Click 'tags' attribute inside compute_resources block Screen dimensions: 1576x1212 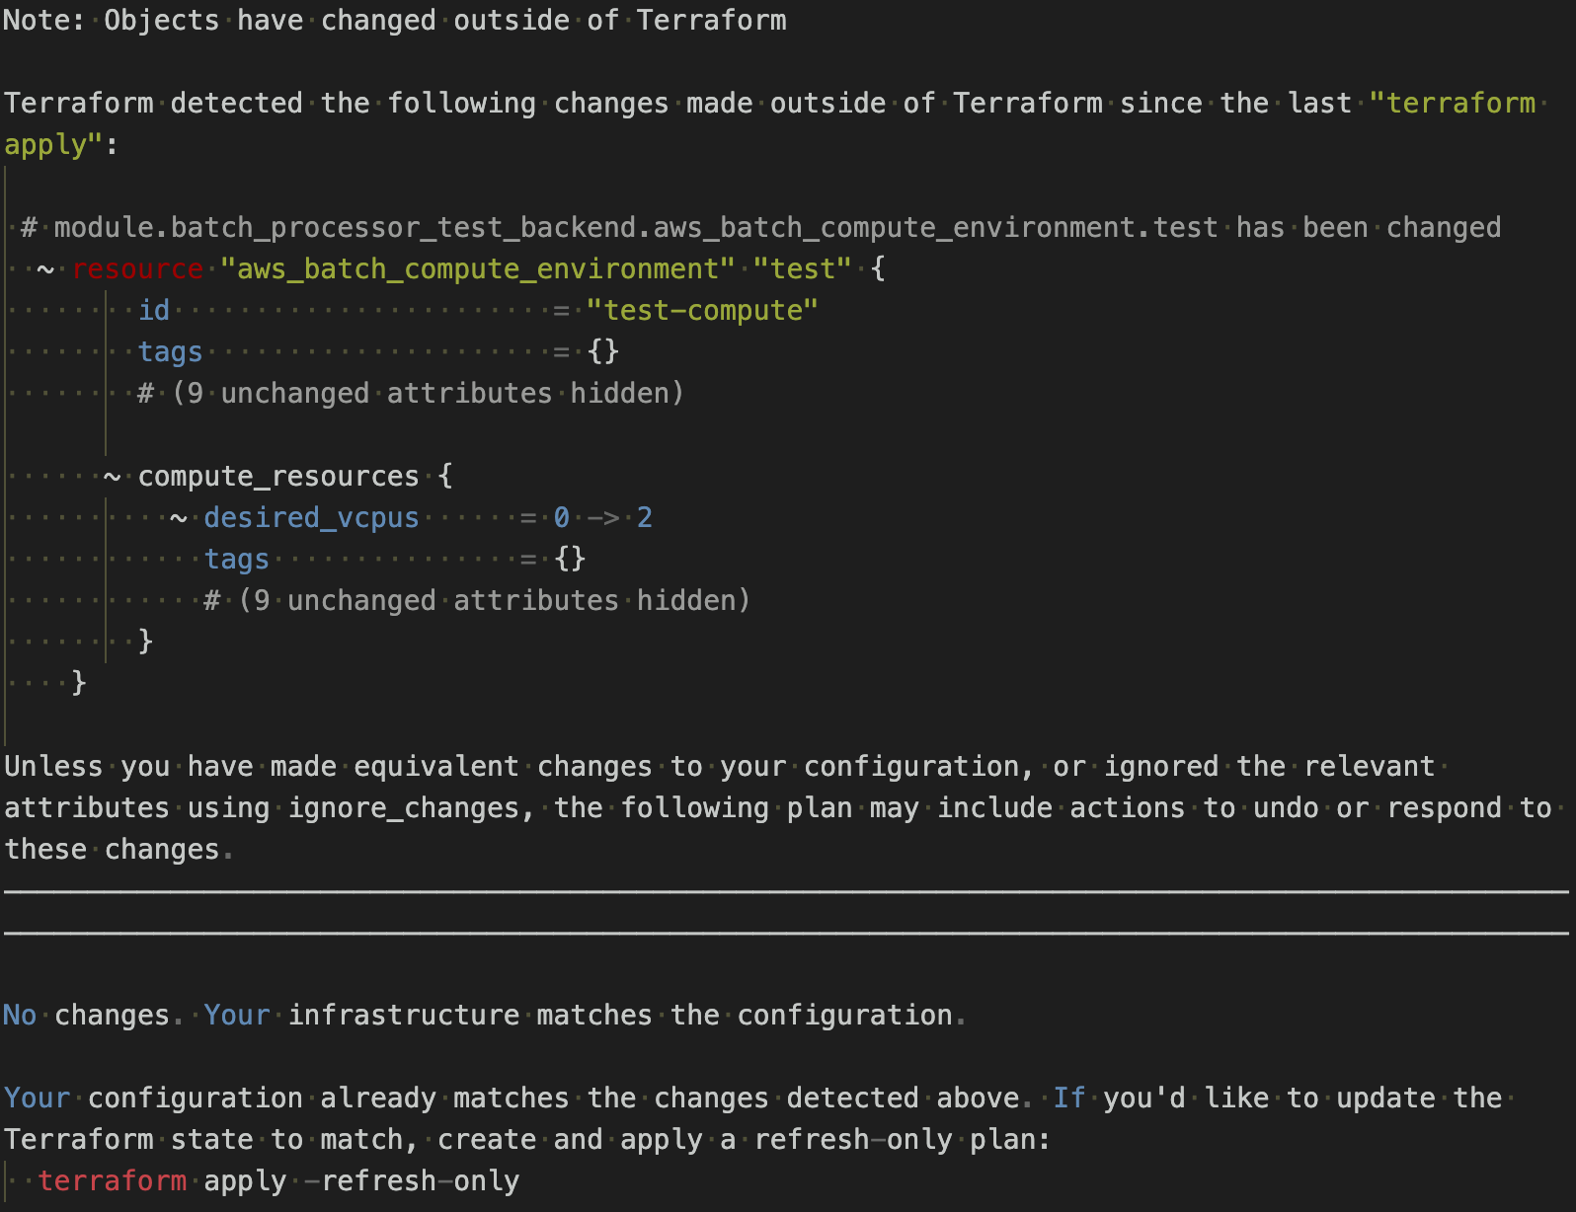pos(236,559)
